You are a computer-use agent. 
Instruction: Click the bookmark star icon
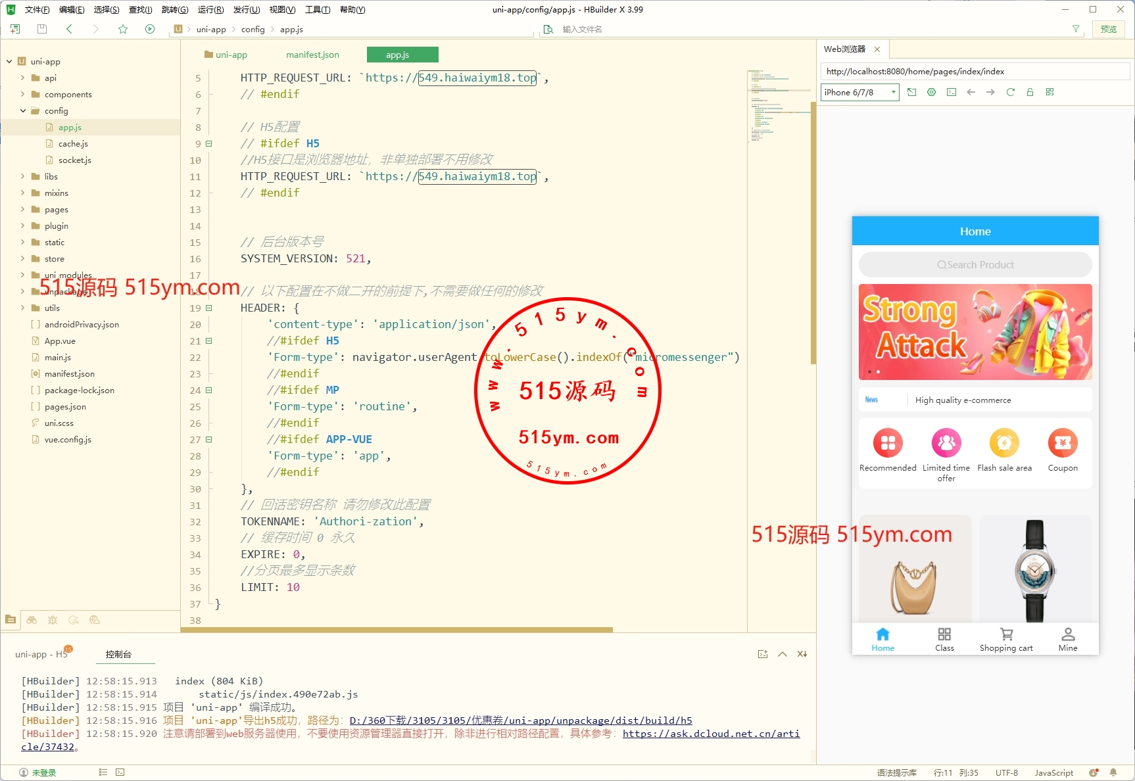123,29
